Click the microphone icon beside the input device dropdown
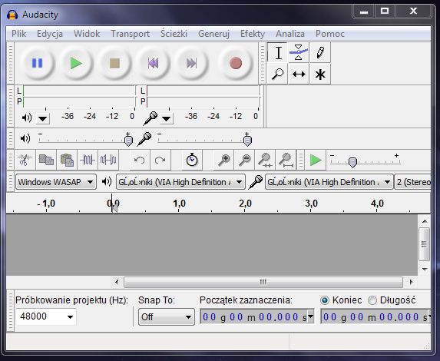 pyautogui.click(x=256, y=181)
